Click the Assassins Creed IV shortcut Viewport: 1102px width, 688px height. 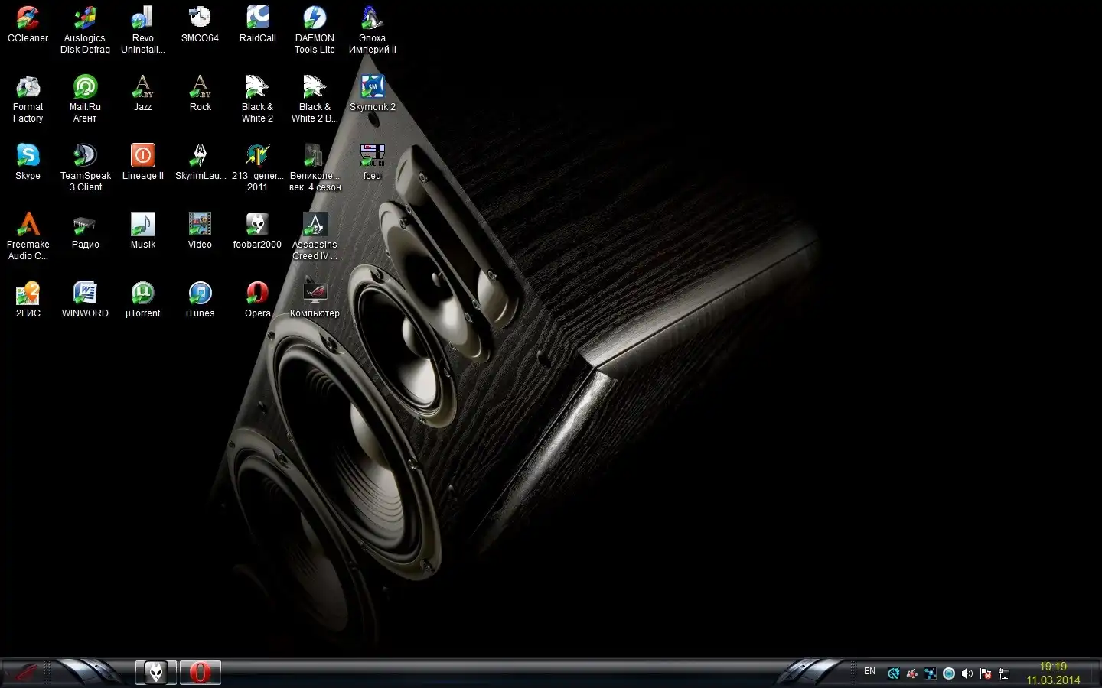coord(315,225)
